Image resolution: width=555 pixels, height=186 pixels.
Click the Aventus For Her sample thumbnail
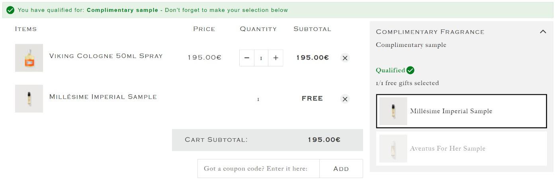(x=393, y=149)
